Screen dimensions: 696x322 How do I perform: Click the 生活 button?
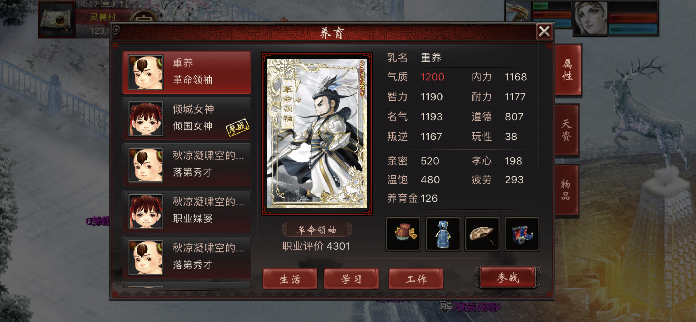(290, 279)
